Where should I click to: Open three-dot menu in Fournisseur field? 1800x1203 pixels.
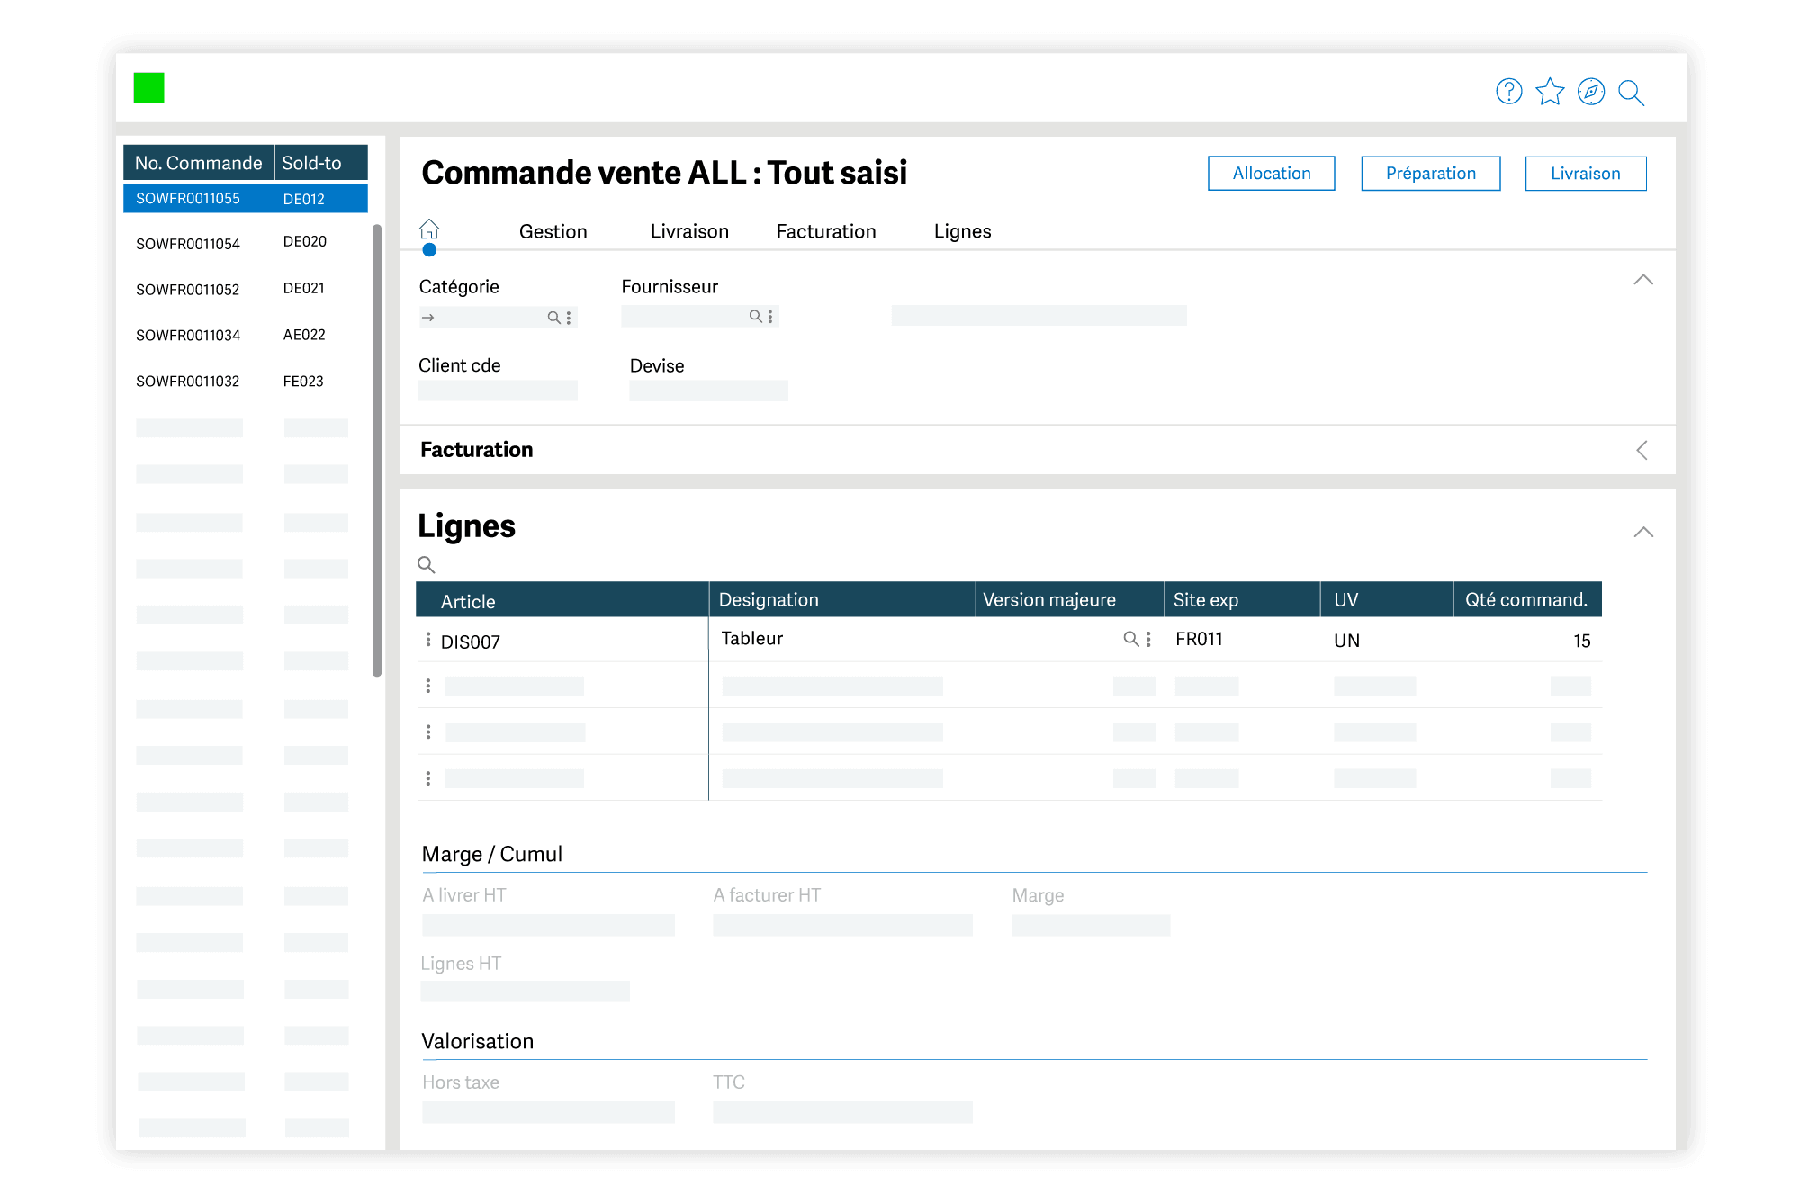[x=770, y=317]
